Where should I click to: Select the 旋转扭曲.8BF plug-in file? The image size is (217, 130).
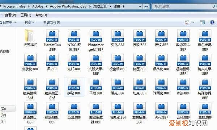(140, 113)
